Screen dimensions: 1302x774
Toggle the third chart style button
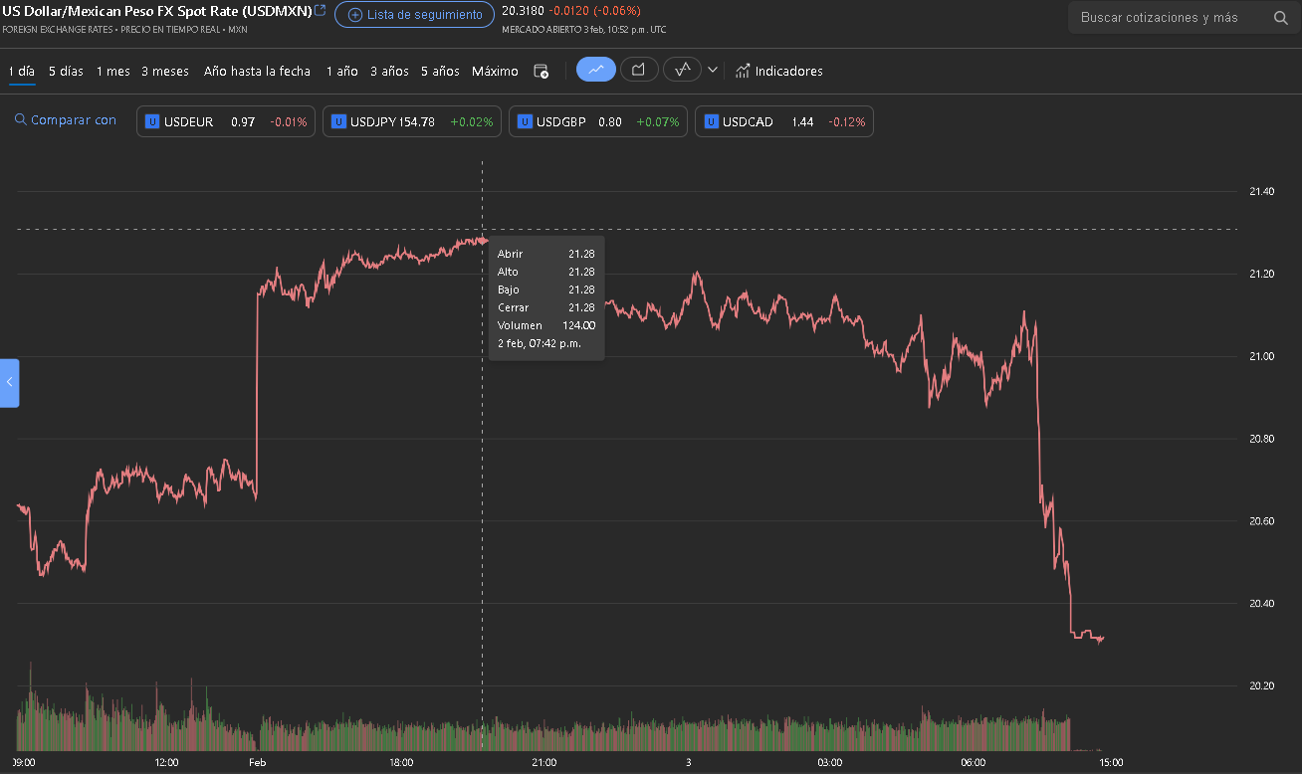(x=683, y=70)
